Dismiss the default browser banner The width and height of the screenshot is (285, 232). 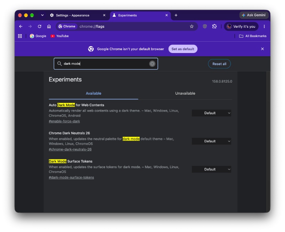(262, 49)
